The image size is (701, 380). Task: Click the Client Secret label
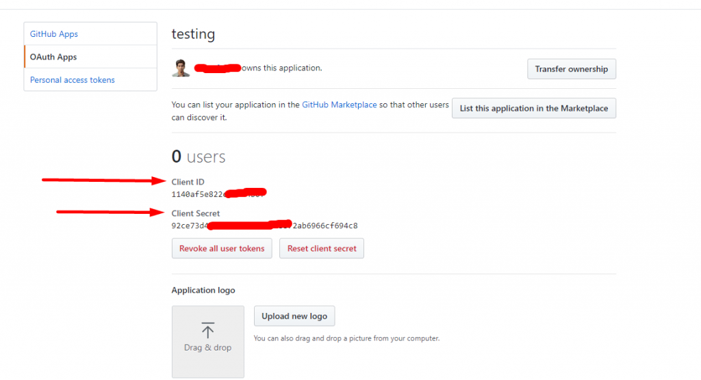click(195, 213)
